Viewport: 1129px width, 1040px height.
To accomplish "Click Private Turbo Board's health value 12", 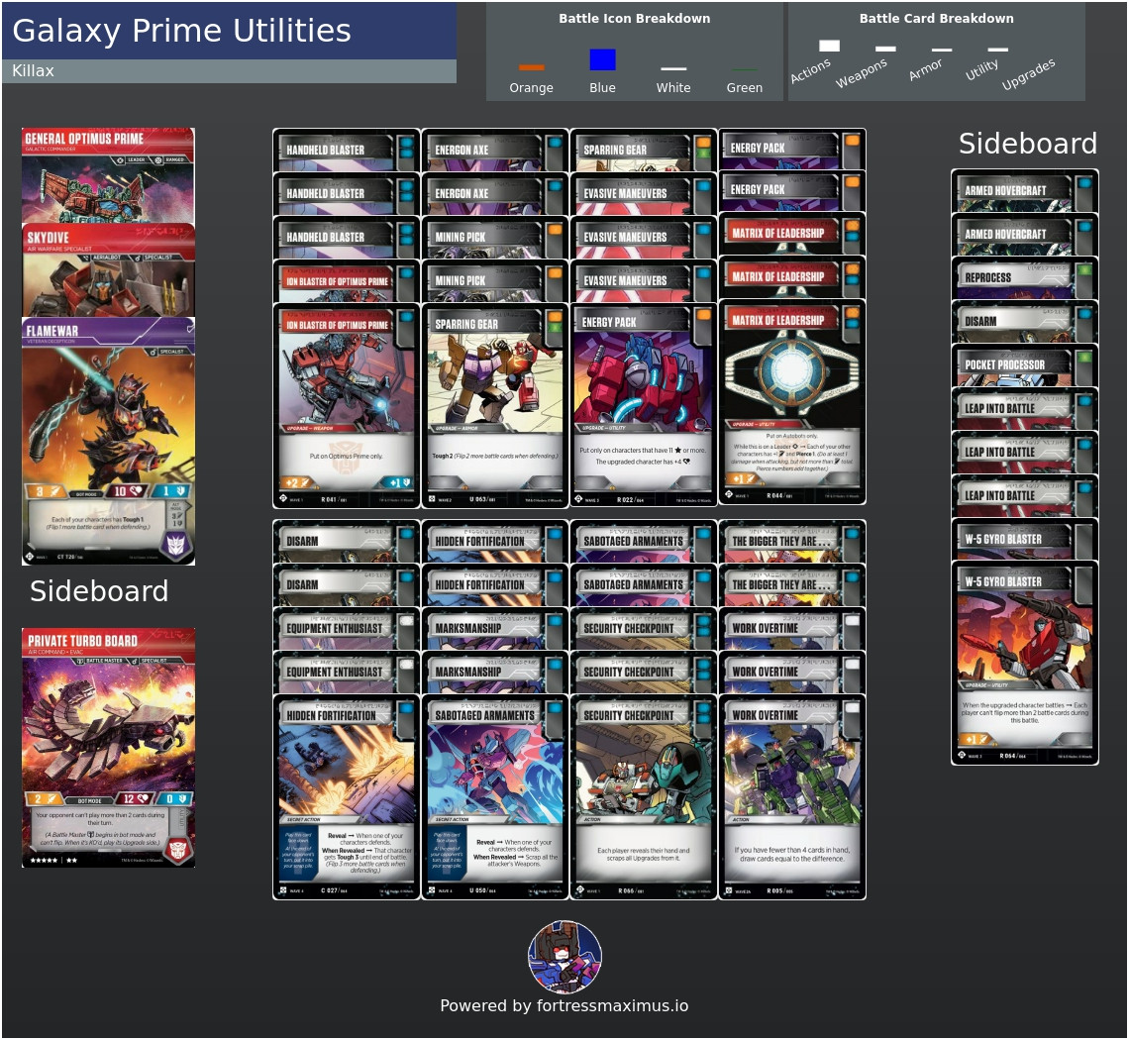I will click(x=136, y=798).
